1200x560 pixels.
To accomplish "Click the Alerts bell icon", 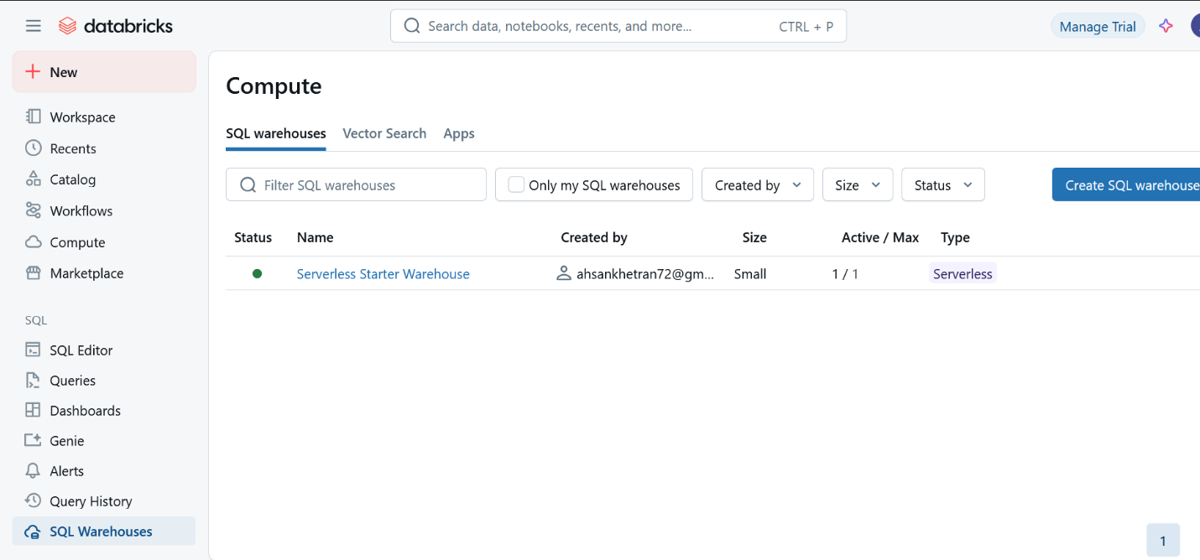I will point(33,470).
